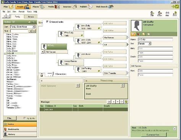
Task: Click the Delete person toolbar icon
Action: [x=160, y=14]
